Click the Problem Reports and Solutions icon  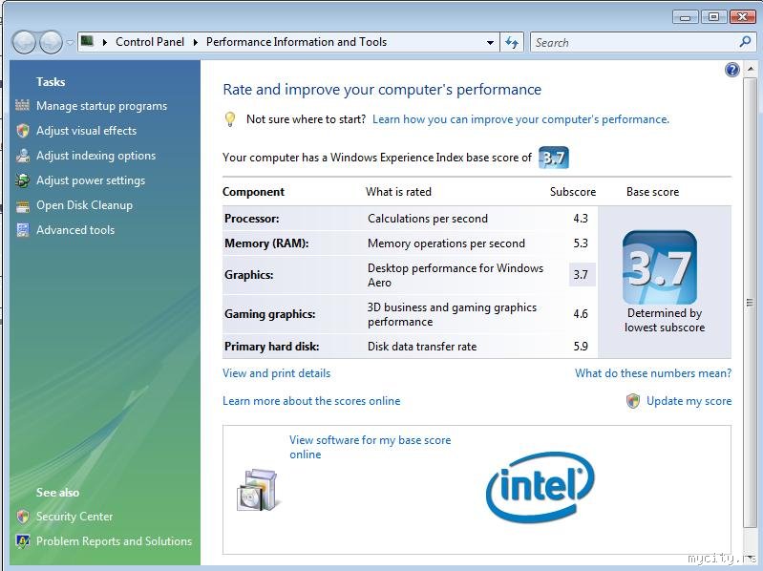coord(22,540)
